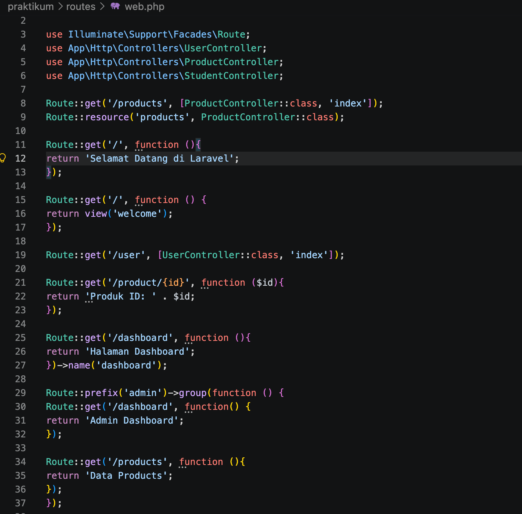Click '/dashboard' string on line 30
This screenshot has width=522, height=514.
(x=140, y=406)
